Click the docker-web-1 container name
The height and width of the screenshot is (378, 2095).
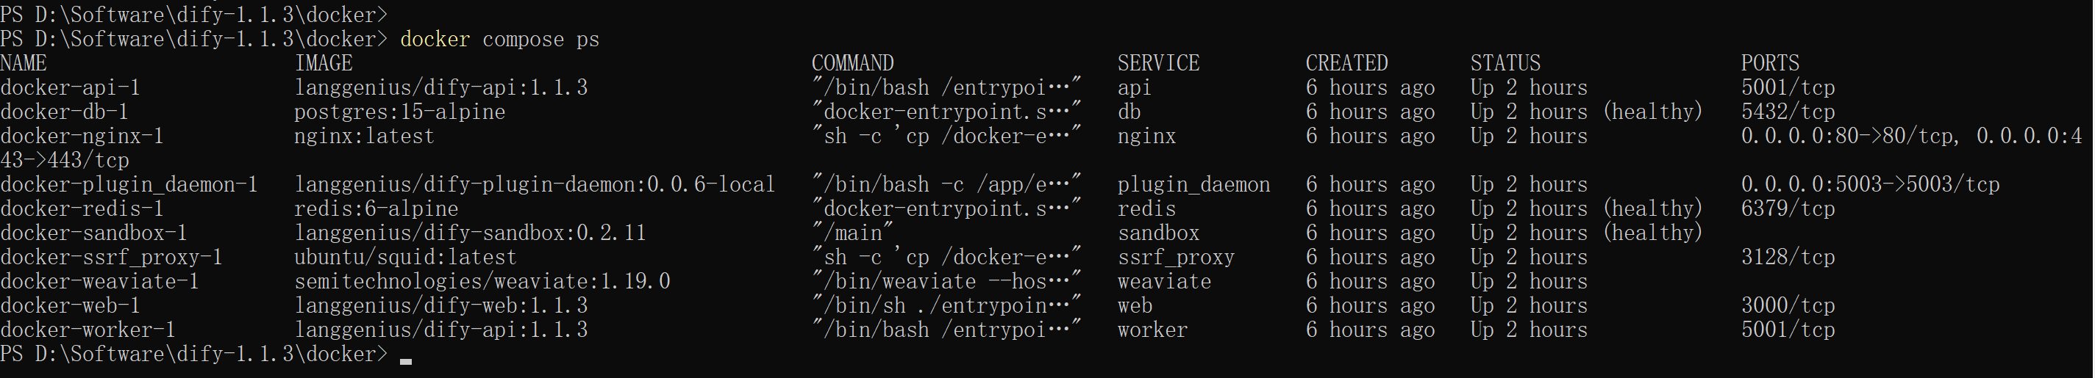click(x=70, y=306)
